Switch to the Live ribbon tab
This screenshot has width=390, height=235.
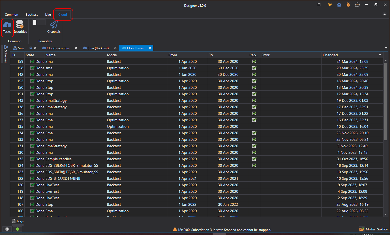pos(48,15)
